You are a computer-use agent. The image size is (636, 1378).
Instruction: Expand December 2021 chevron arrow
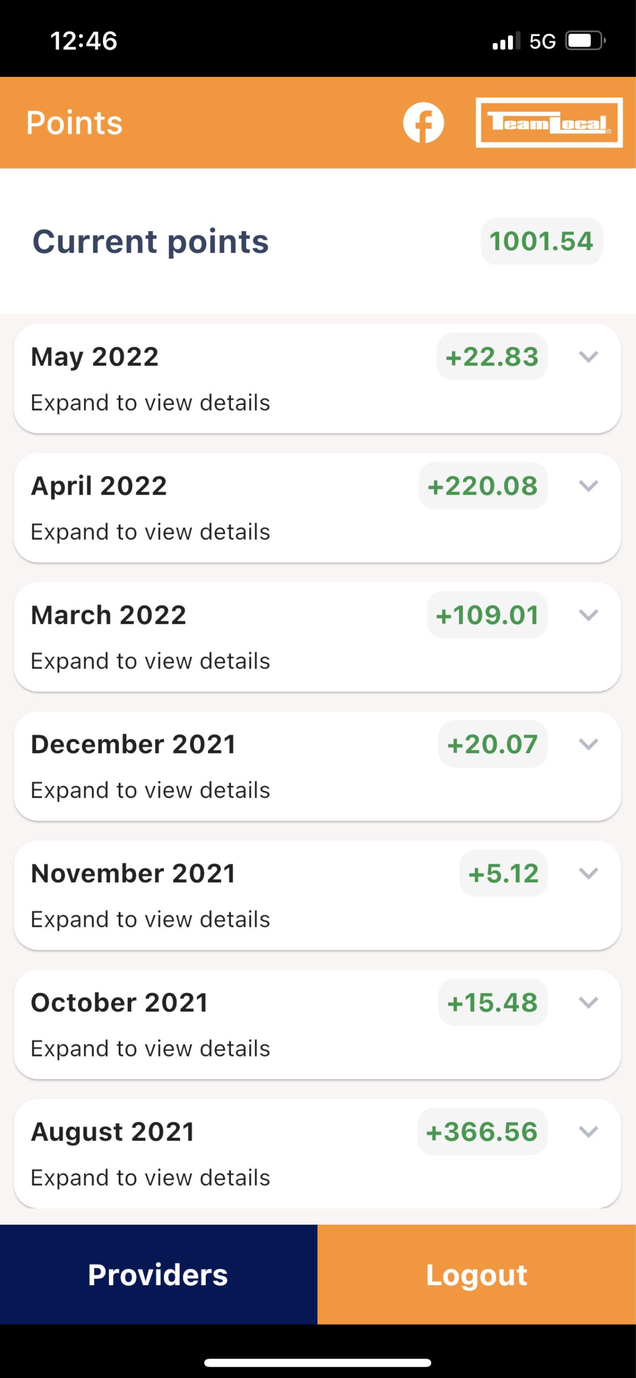[x=588, y=744]
